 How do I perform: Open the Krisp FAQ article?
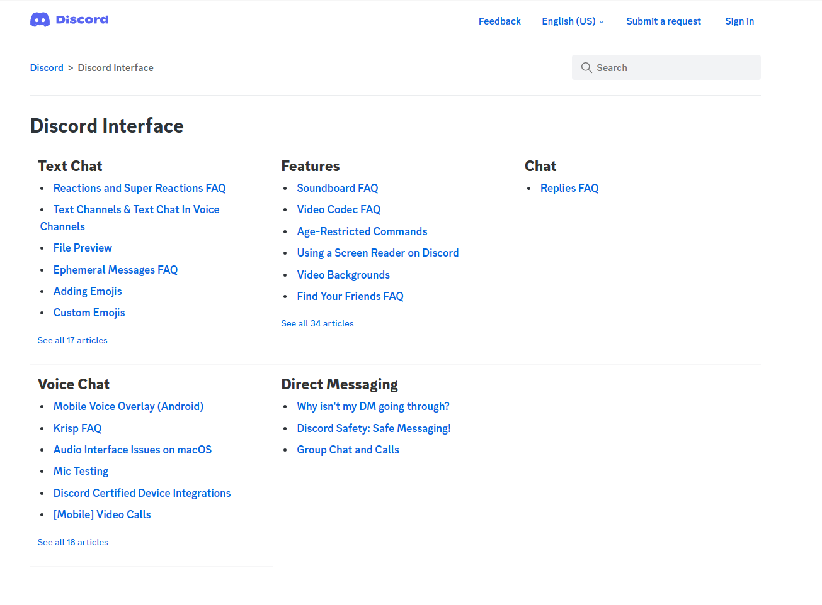(77, 428)
